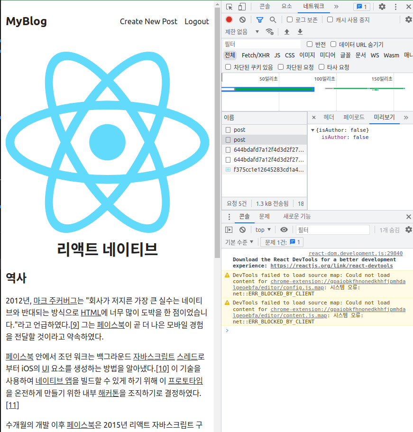Export HAR file with download arrow
This screenshot has height=432, width=413.
300,32
